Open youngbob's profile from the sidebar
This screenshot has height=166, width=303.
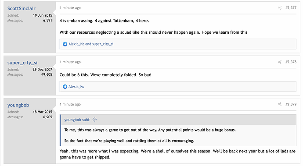coord(18,105)
